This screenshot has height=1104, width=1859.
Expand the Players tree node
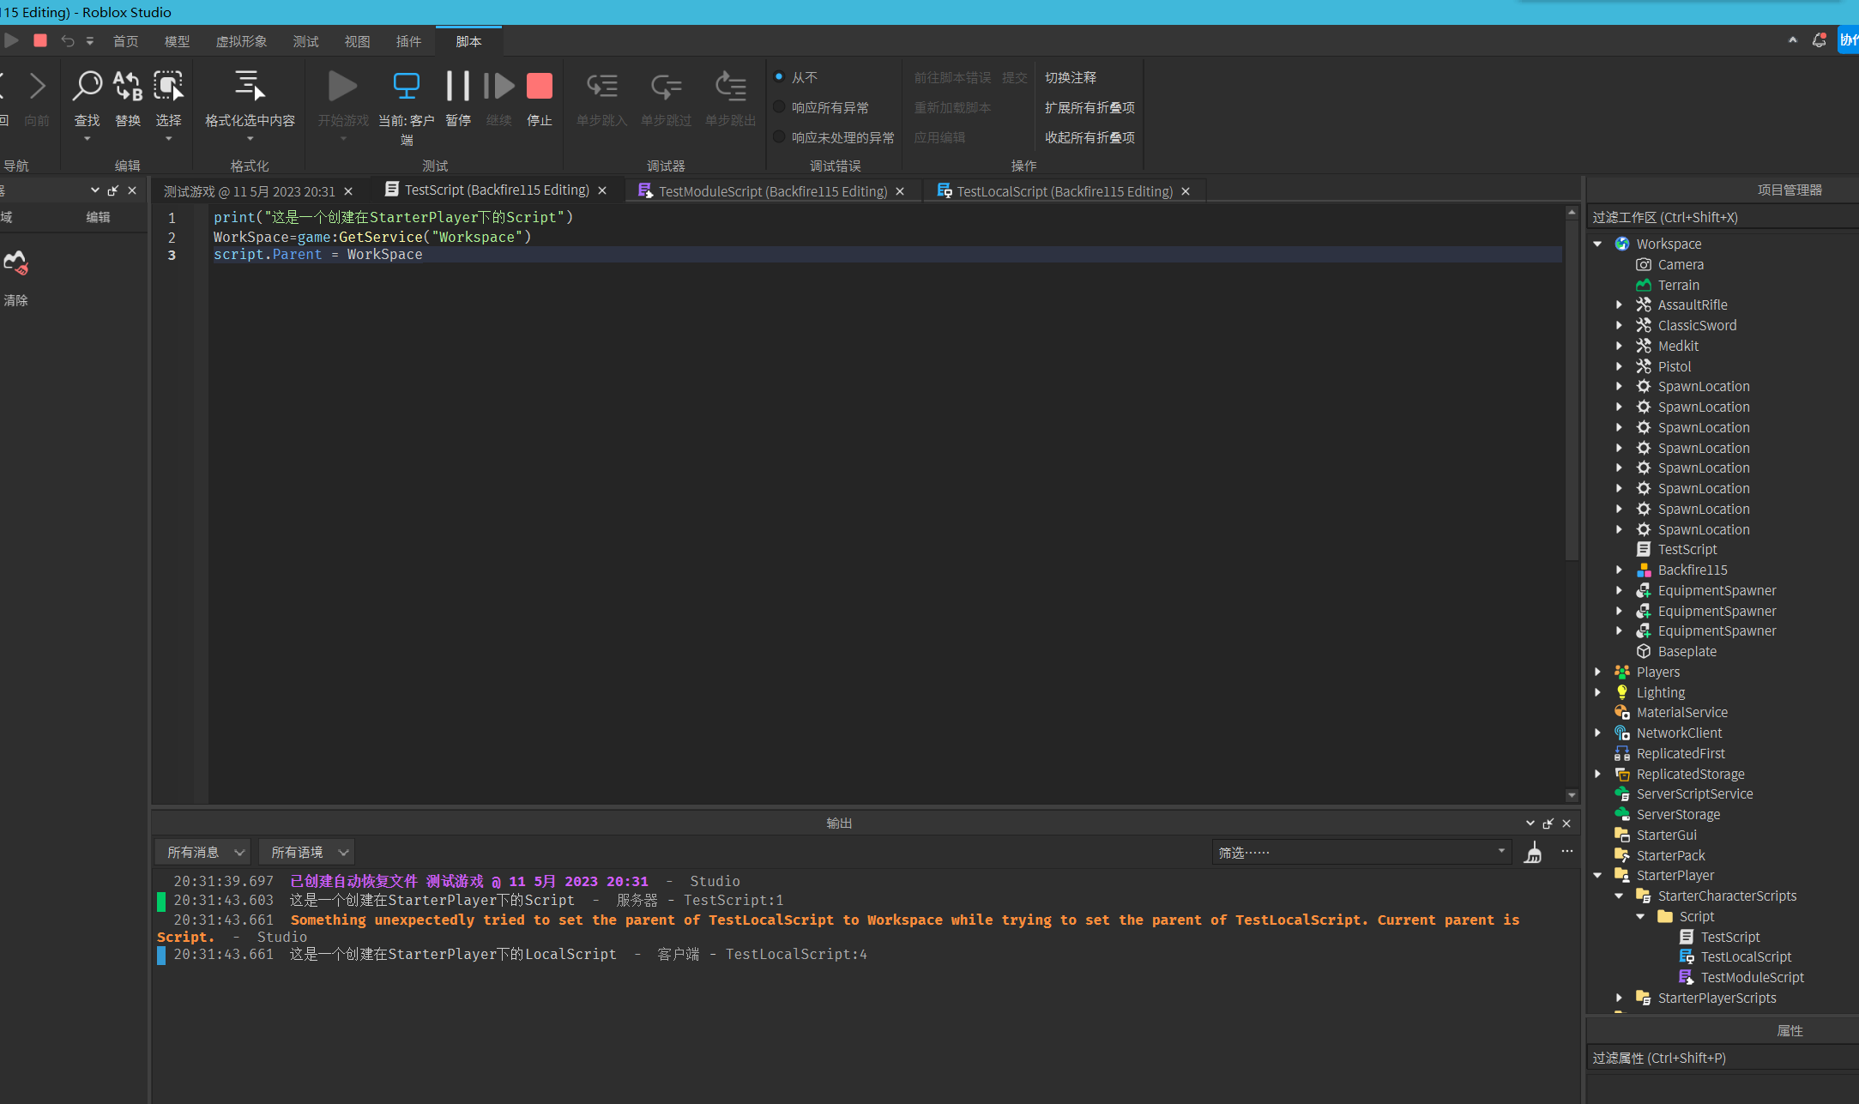click(x=1598, y=673)
